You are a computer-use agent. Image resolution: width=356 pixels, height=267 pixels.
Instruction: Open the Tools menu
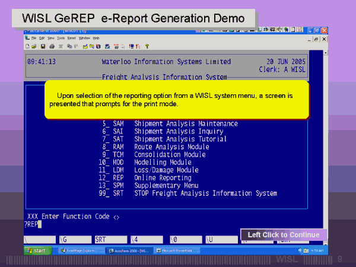pyautogui.click(x=62, y=38)
